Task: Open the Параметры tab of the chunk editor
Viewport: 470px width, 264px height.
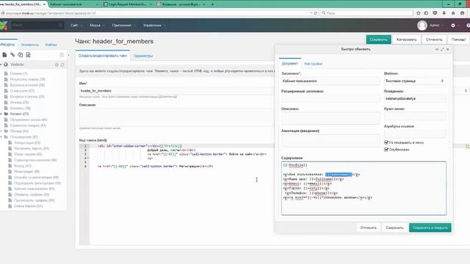Action: tap(143, 56)
